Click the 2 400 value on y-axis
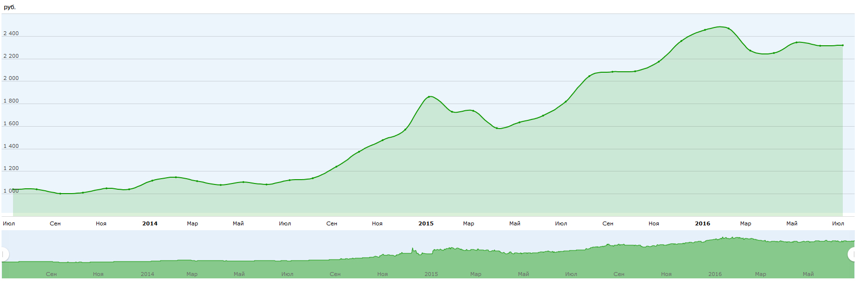864x288 pixels. tap(11, 34)
